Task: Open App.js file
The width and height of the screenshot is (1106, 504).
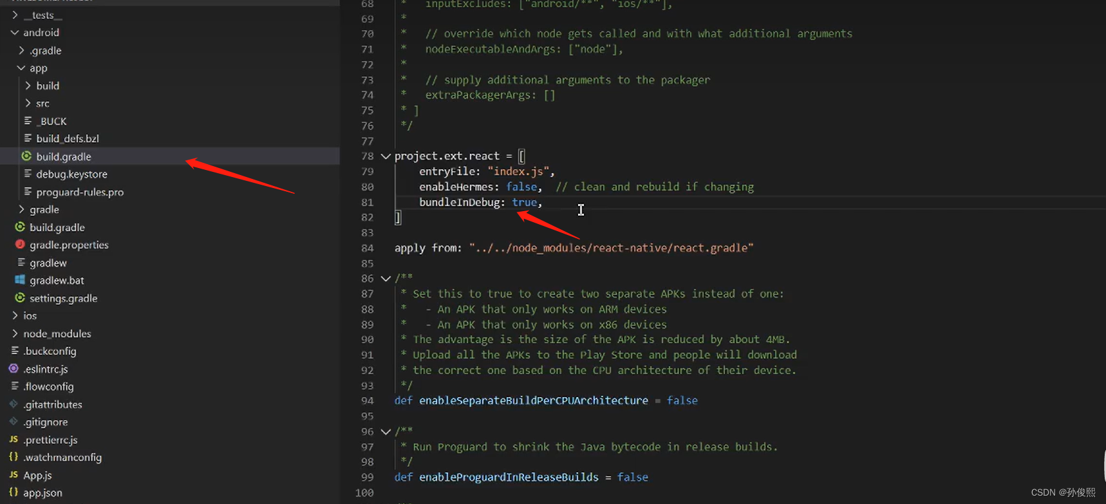Action: tap(37, 475)
